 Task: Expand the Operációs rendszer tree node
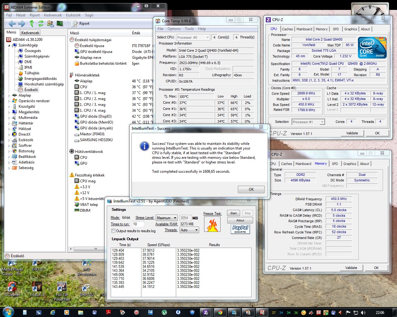point(9,101)
